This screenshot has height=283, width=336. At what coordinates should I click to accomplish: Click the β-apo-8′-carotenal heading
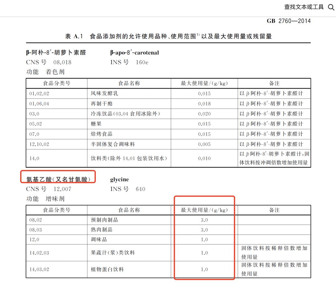tap(135, 52)
